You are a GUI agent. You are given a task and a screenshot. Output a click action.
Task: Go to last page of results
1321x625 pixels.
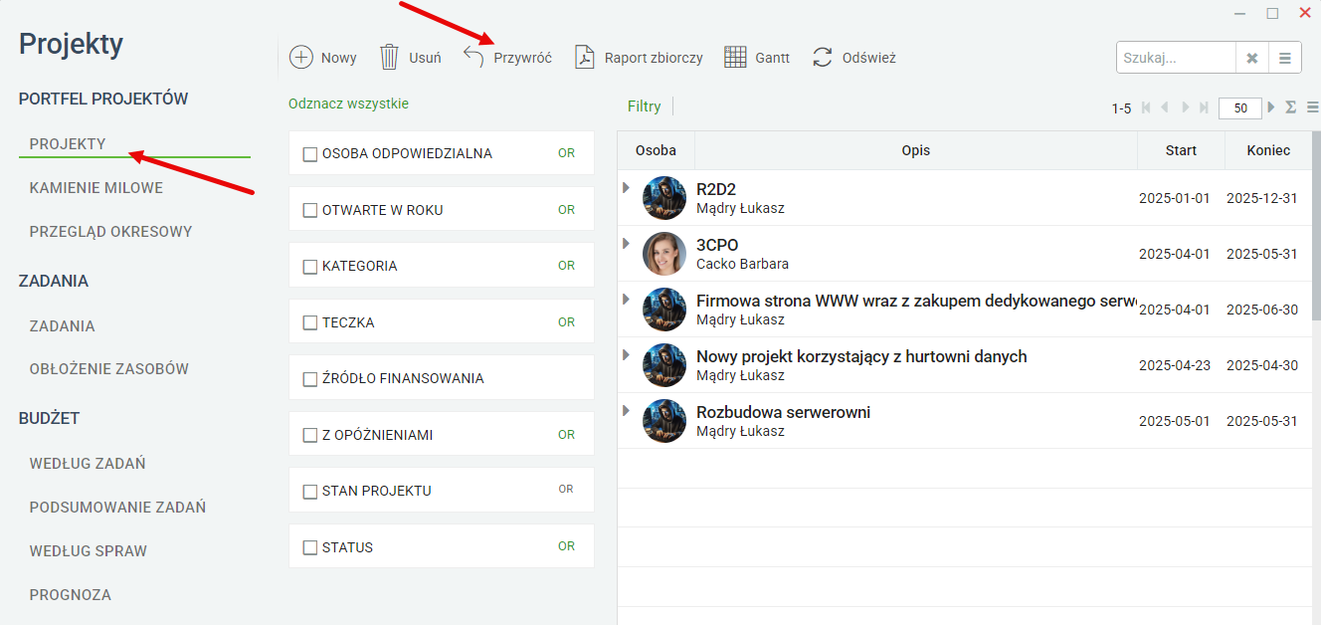click(x=1204, y=107)
